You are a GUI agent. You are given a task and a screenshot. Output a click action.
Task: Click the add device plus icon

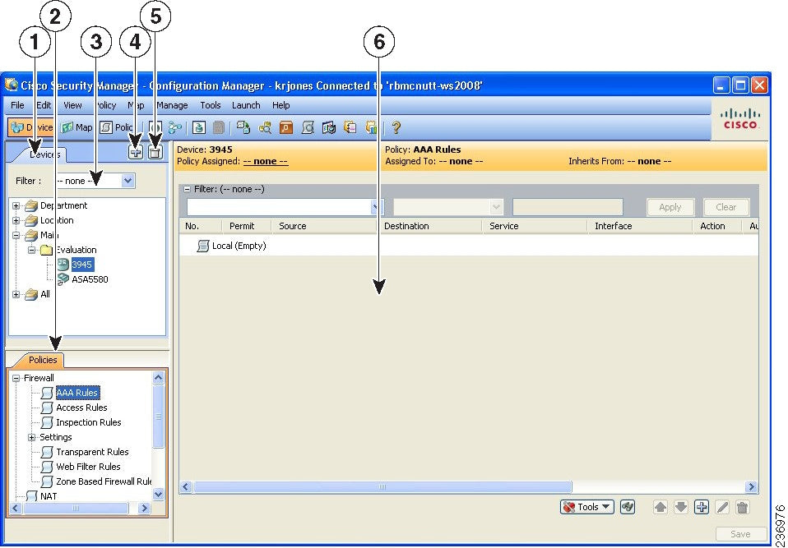137,152
